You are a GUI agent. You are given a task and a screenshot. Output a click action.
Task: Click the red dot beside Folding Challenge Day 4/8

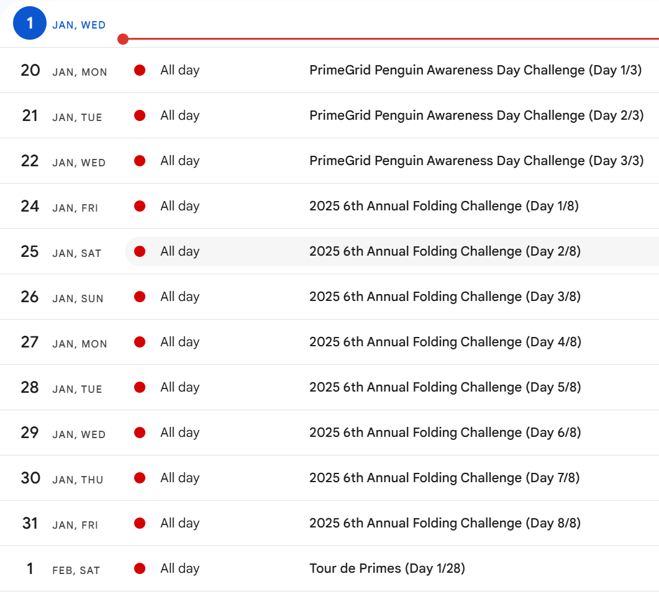(139, 341)
